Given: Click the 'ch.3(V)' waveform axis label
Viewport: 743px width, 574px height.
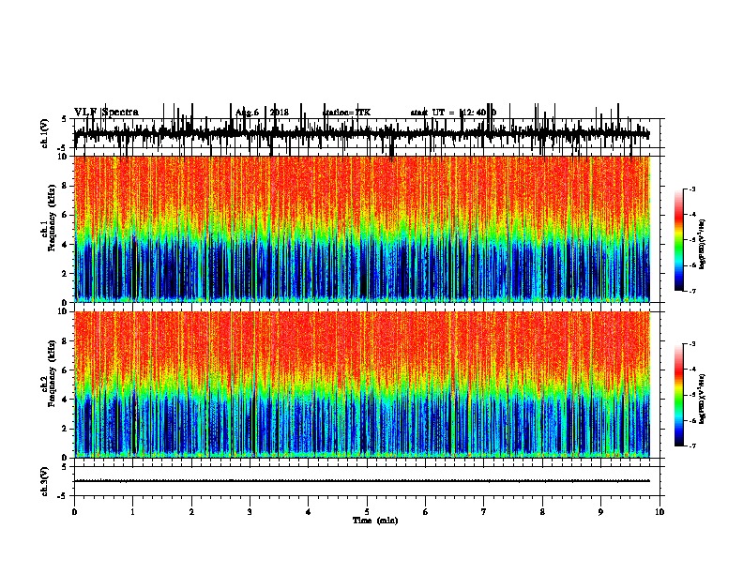Looking at the screenshot, I should [x=44, y=481].
